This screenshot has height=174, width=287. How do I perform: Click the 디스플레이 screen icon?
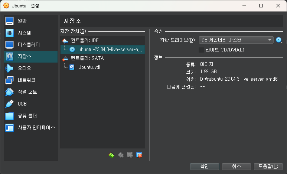click(x=9, y=45)
